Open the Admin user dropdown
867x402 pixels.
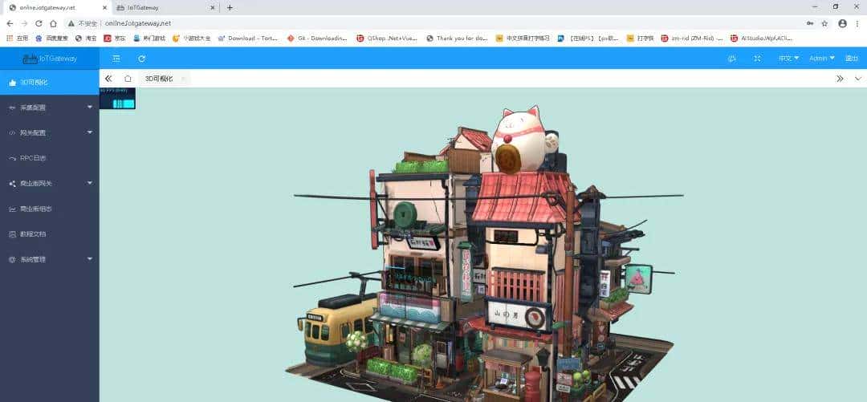[x=822, y=58]
